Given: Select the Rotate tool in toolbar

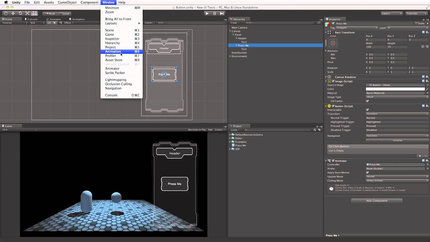Looking at the screenshot, I should (x=20, y=13).
